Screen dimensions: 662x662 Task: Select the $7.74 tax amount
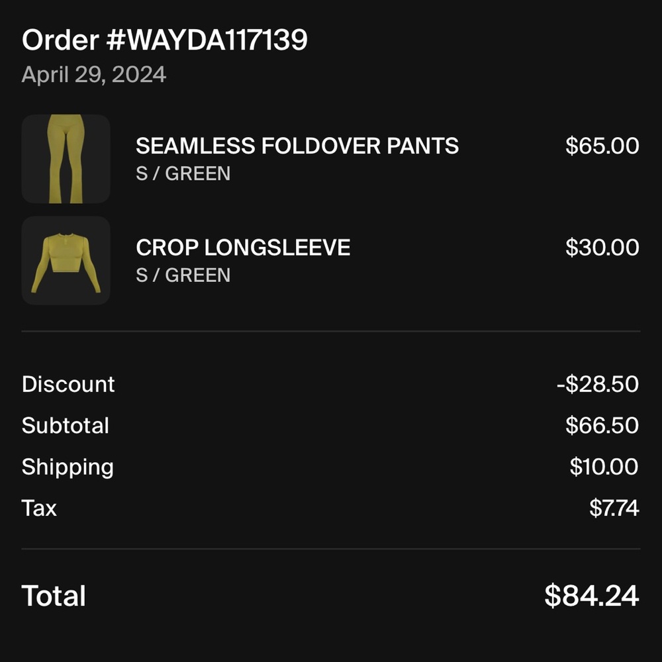tap(614, 508)
